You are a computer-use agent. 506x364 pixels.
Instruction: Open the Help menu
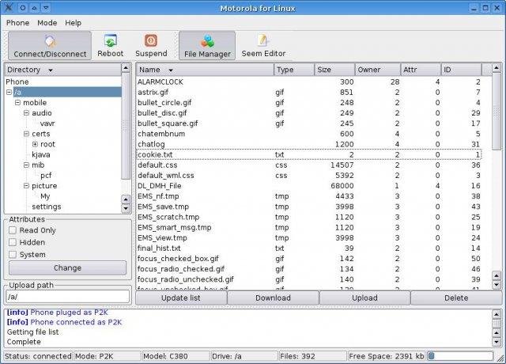pos(74,23)
